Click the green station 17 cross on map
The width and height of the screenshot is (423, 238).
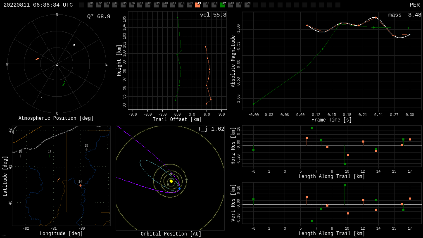point(50,156)
